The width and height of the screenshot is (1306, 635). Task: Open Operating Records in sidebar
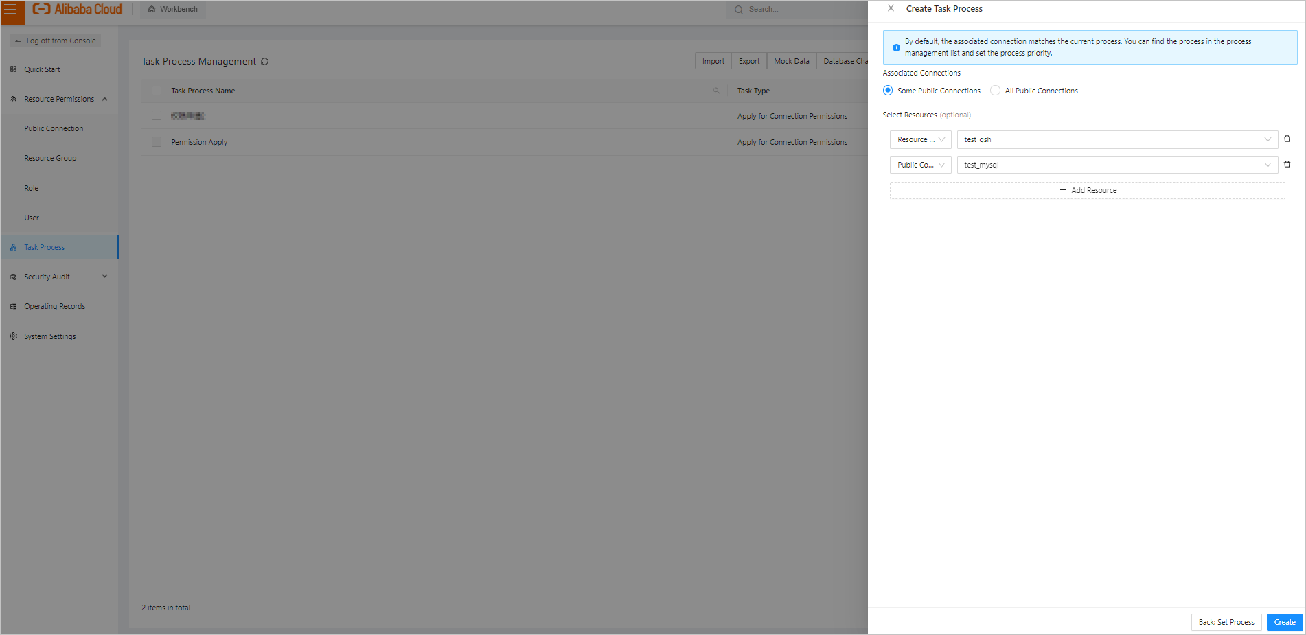coord(54,306)
